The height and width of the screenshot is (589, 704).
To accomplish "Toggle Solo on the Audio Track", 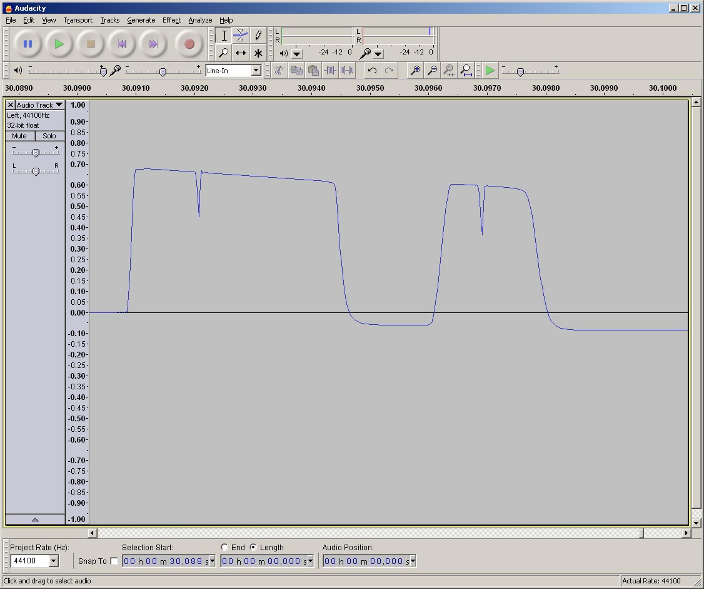I will (x=50, y=136).
